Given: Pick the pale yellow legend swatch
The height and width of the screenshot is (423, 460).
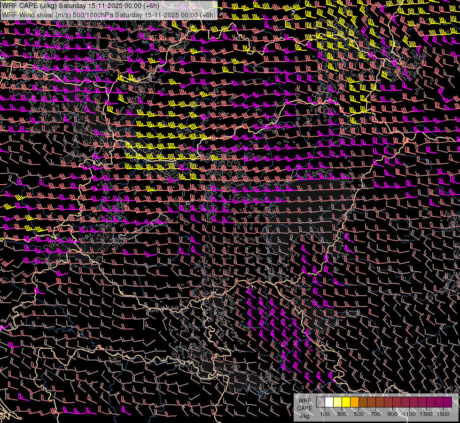Looking at the screenshot, I should coord(337,402).
